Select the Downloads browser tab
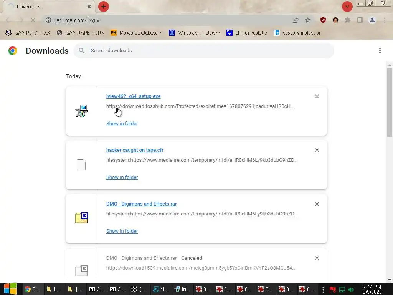The image size is (393, 295). 49,7
